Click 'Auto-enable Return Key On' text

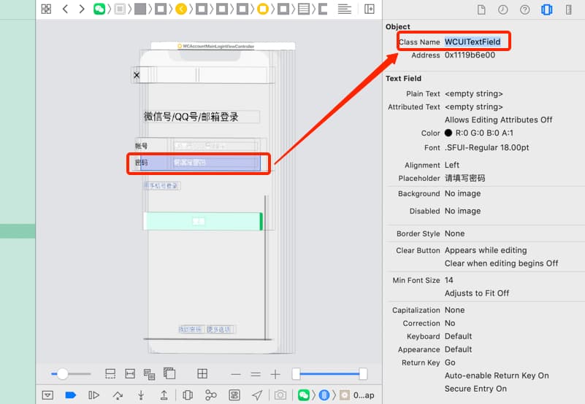tap(497, 376)
